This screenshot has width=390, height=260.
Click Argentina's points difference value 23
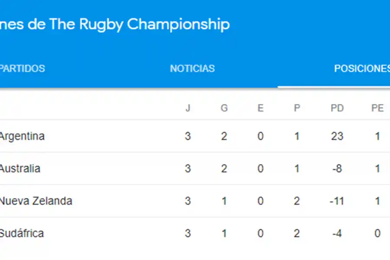click(338, 136)
